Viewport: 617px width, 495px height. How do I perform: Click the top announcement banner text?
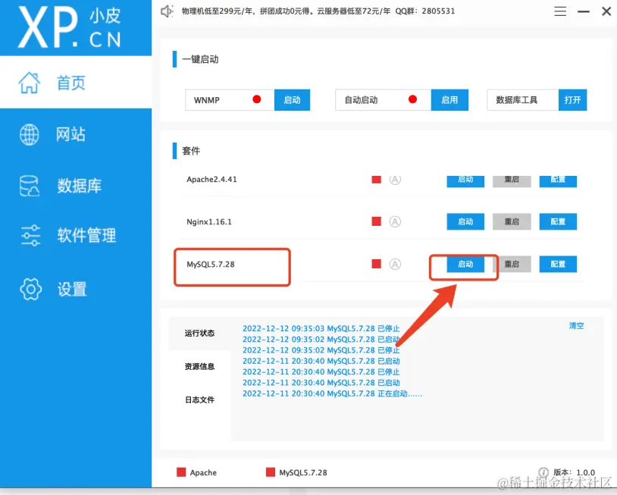[318, 11]
